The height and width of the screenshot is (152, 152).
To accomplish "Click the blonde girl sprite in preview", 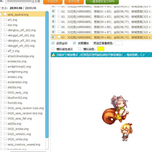I will click(127, 132).
